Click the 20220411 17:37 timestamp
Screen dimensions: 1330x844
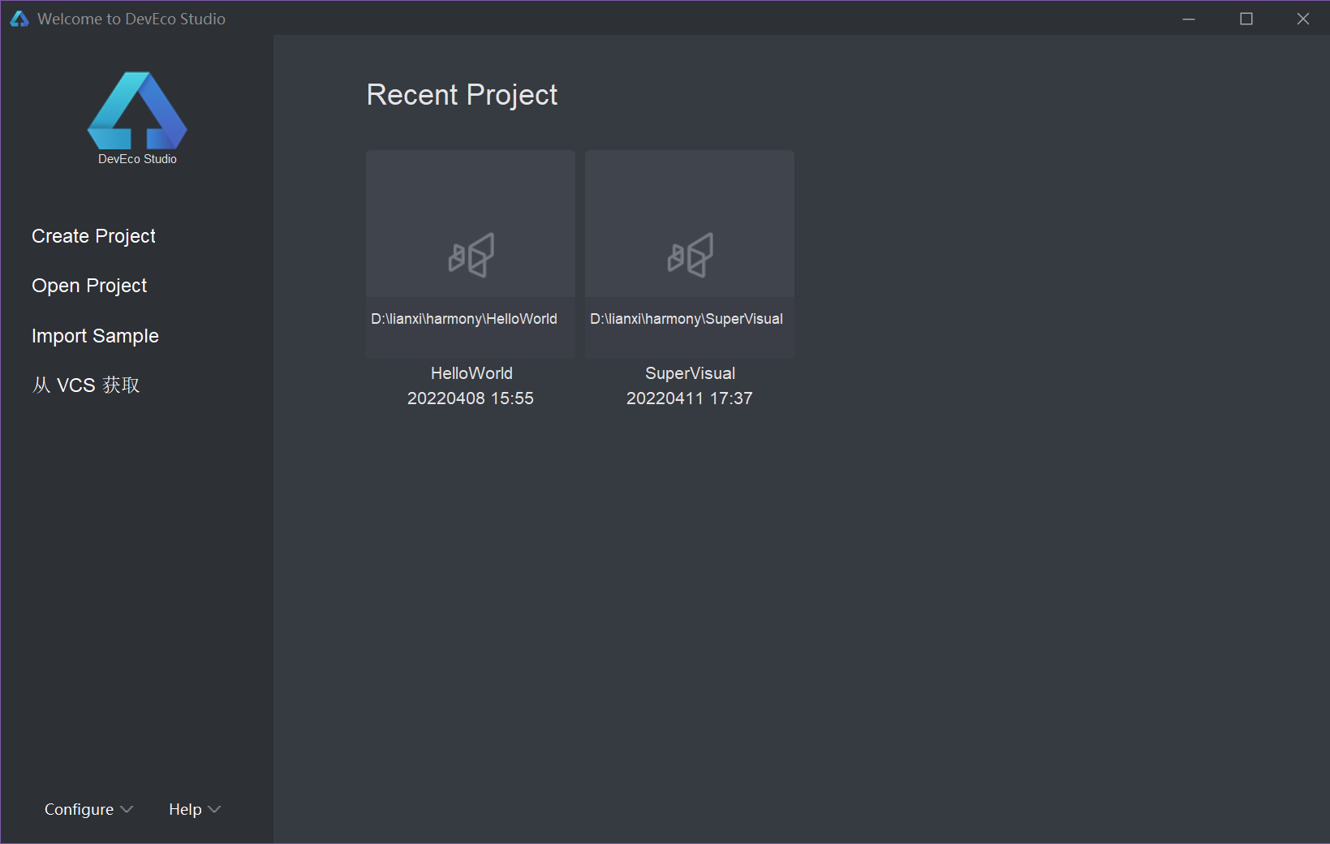coord(690,398)
